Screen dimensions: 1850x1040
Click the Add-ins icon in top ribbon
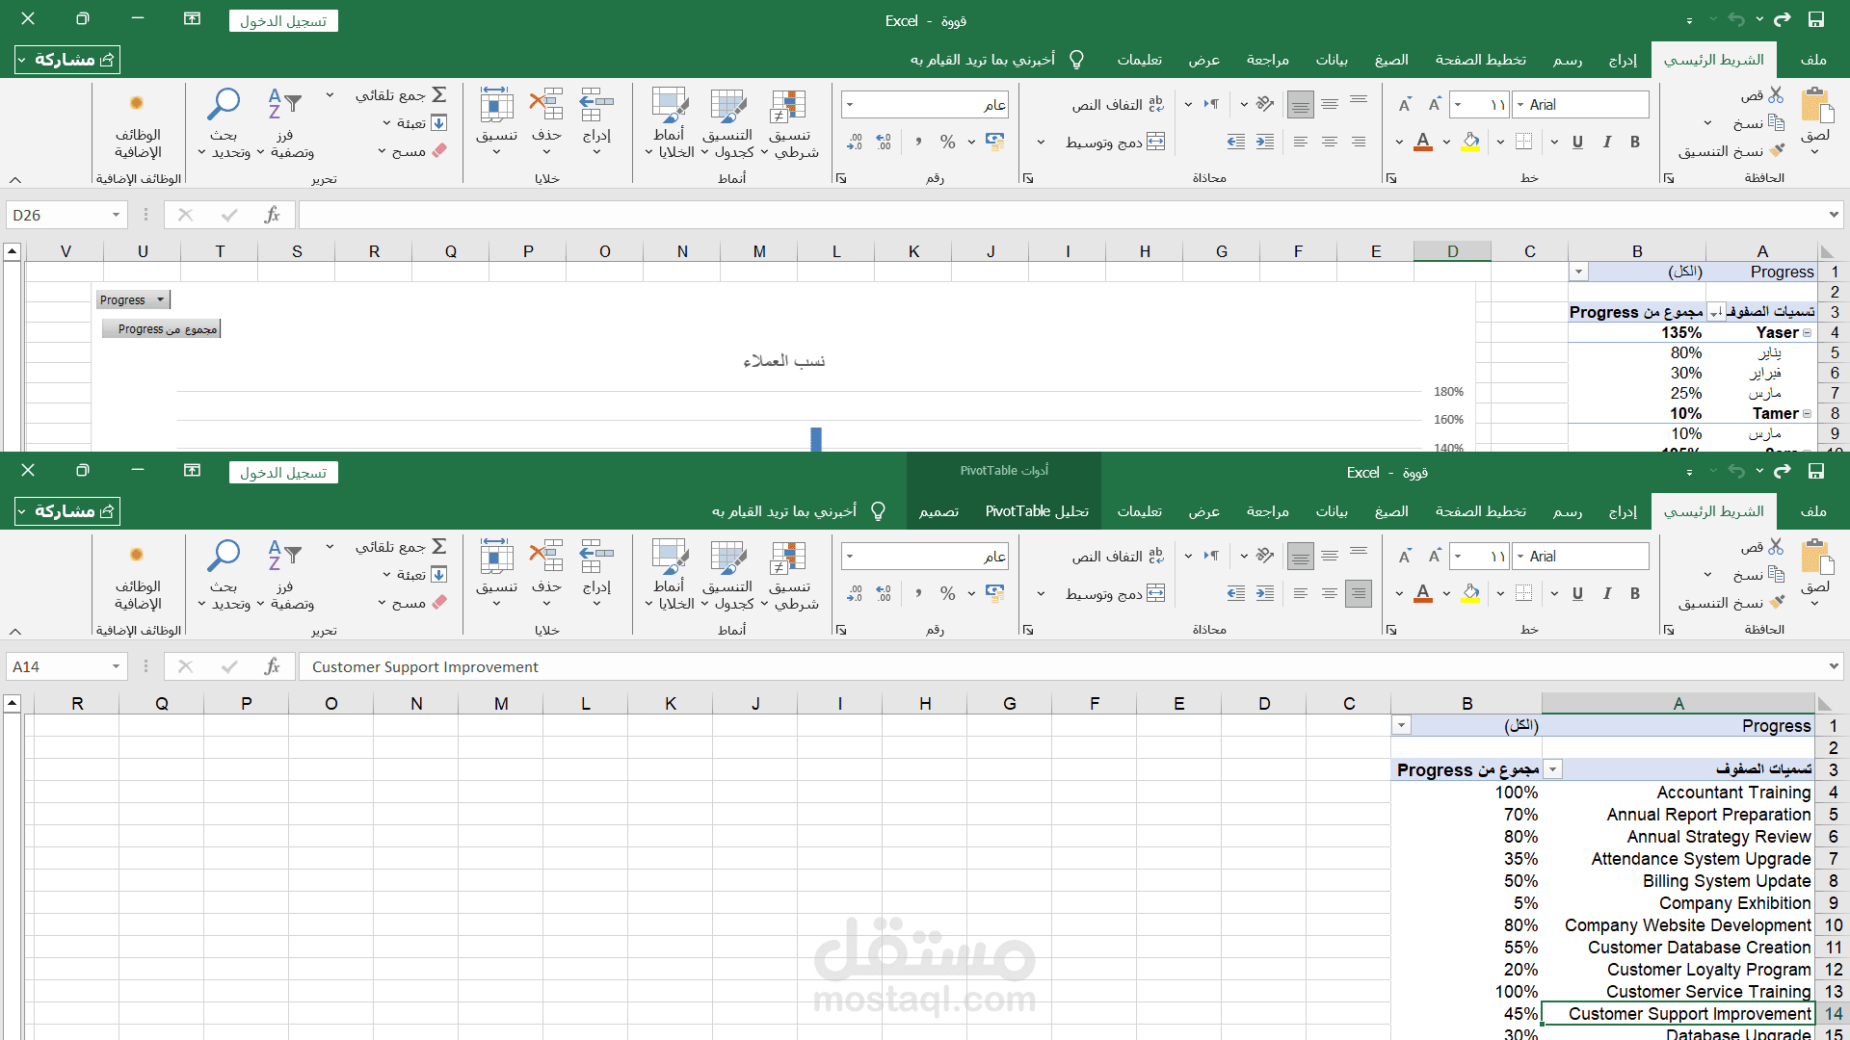[137, 104]
